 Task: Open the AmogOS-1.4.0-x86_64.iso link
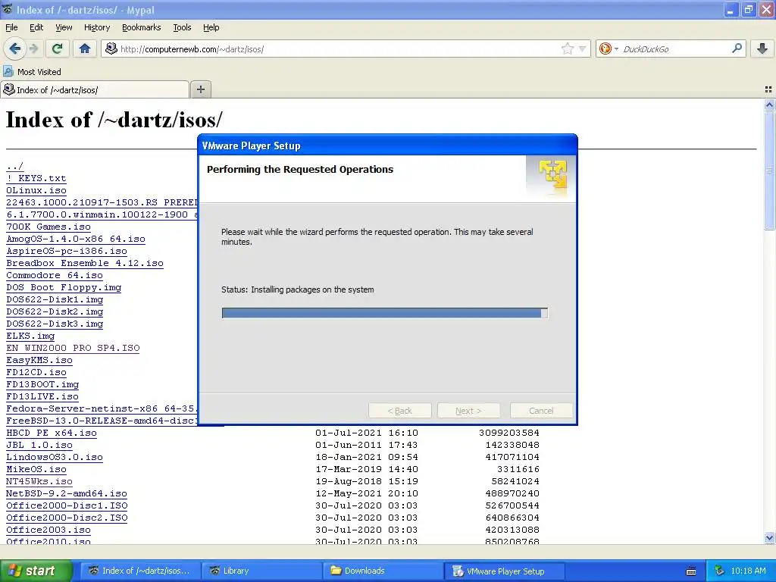(x=76, y=239)
